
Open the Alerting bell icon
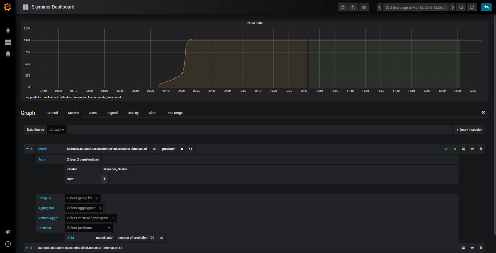coord(8,54)
